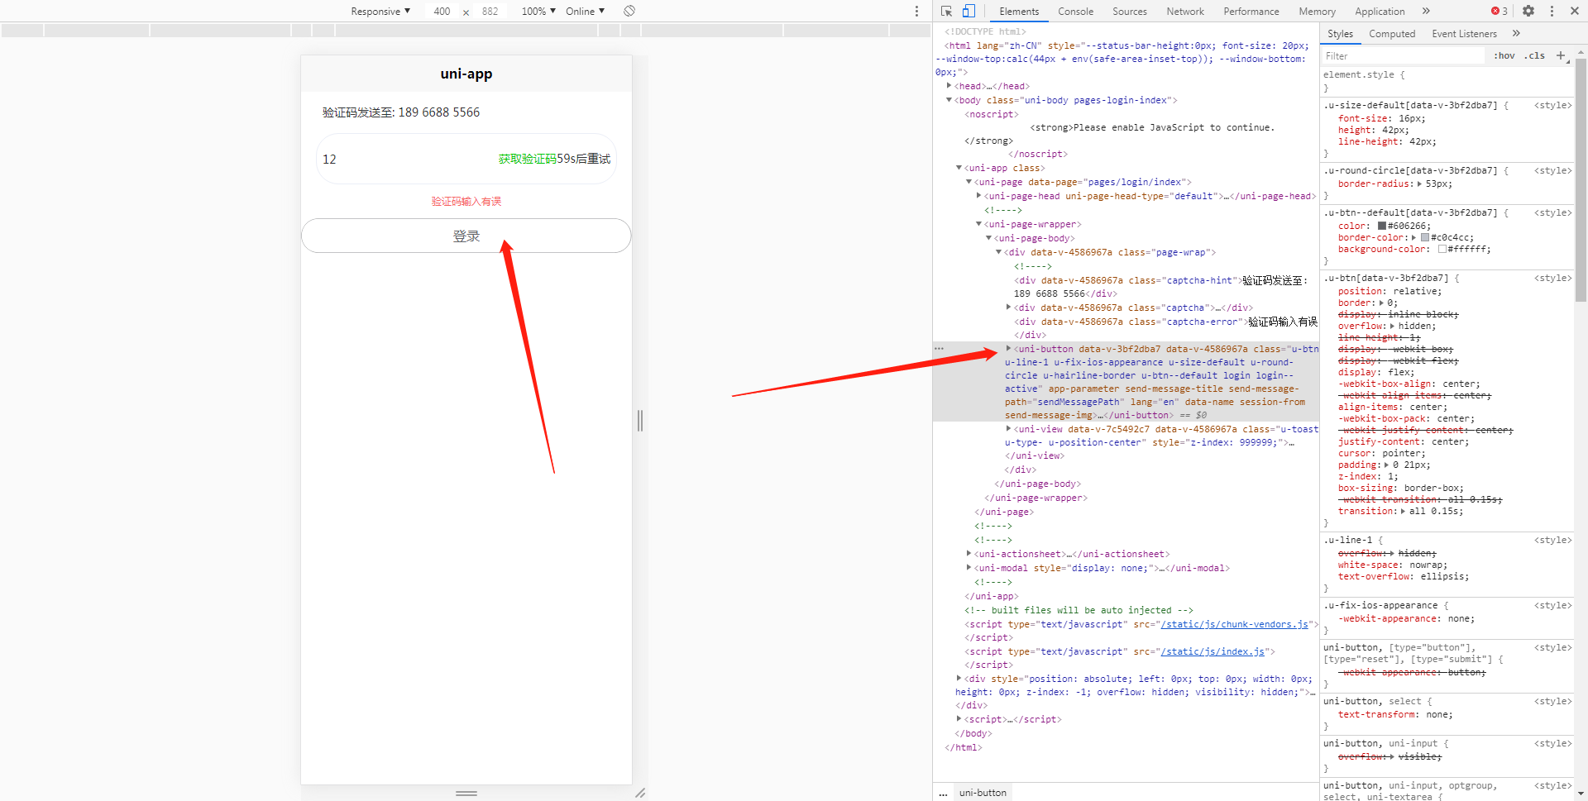1588x801 pixels.
Task: Open DevTools settings gear
Action: pos(1528,11)
